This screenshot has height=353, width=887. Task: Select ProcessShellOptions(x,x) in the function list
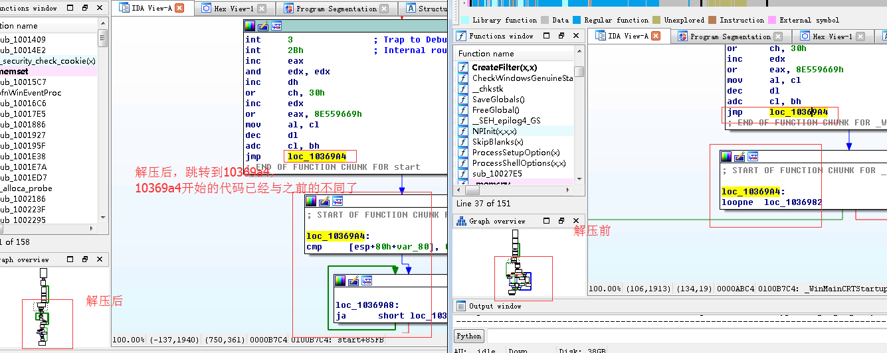pyautogui.click(x=519, y=163)
